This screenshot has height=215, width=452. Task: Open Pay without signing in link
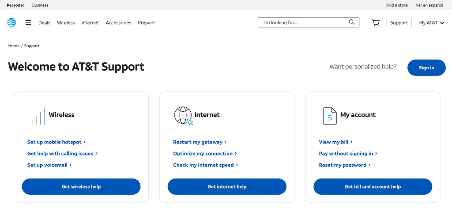click(348, 154)
